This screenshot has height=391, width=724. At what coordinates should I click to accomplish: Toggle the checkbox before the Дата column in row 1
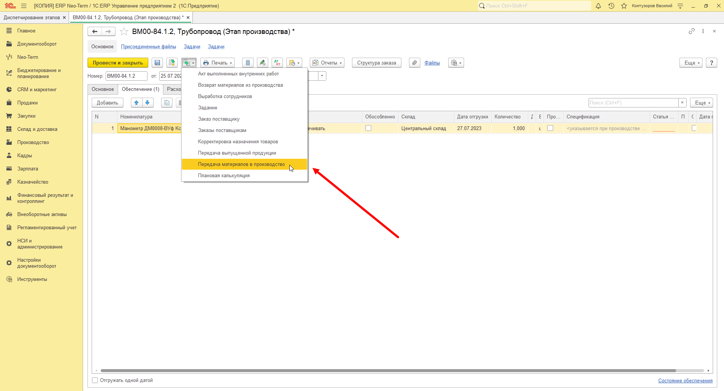[x=694, y=128]
